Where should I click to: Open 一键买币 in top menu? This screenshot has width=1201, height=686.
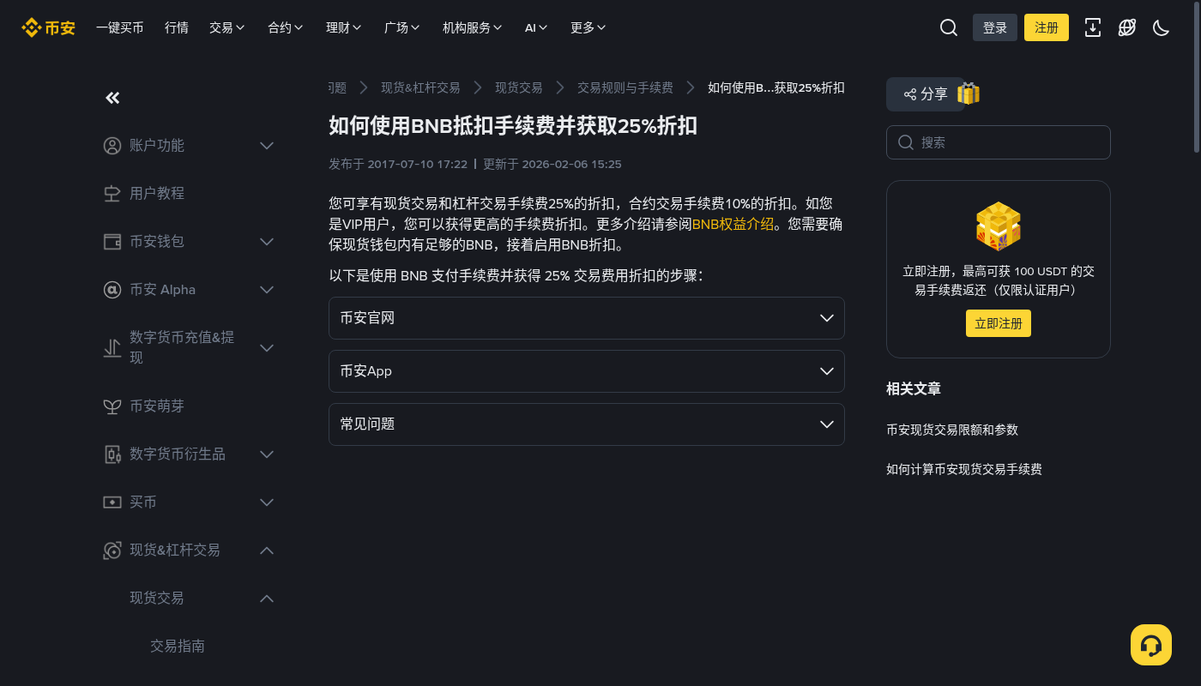120,27
